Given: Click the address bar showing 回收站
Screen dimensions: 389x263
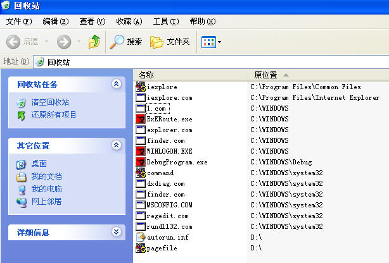Looking at the screenshot, I should (x=211, y=62).
